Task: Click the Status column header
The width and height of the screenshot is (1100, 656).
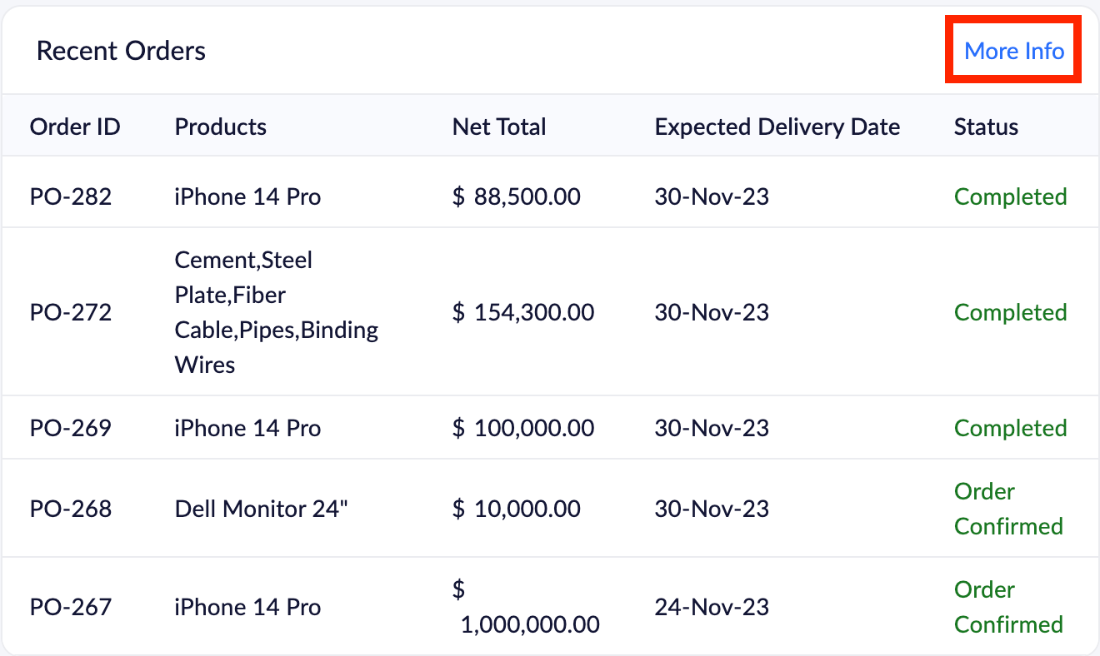Action: tap(986, 127)
